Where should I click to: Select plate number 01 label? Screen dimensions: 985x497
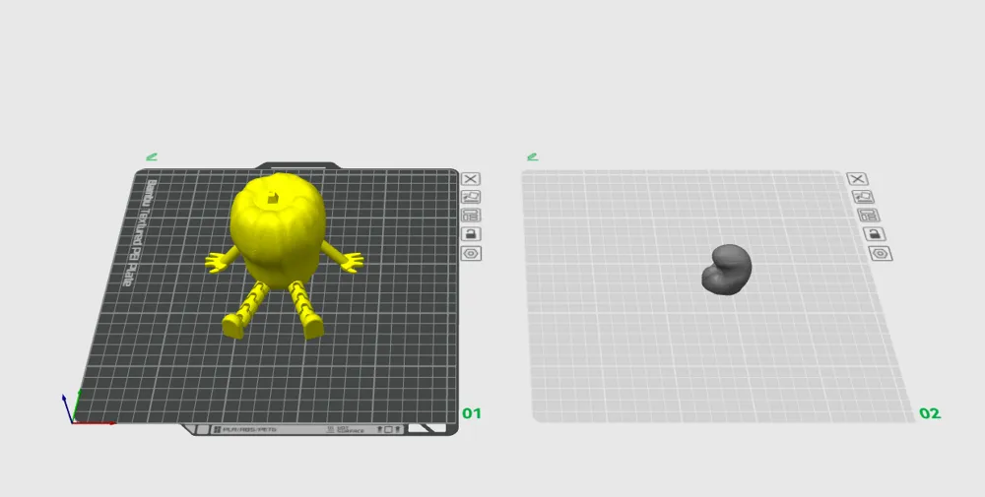[472, 413]
